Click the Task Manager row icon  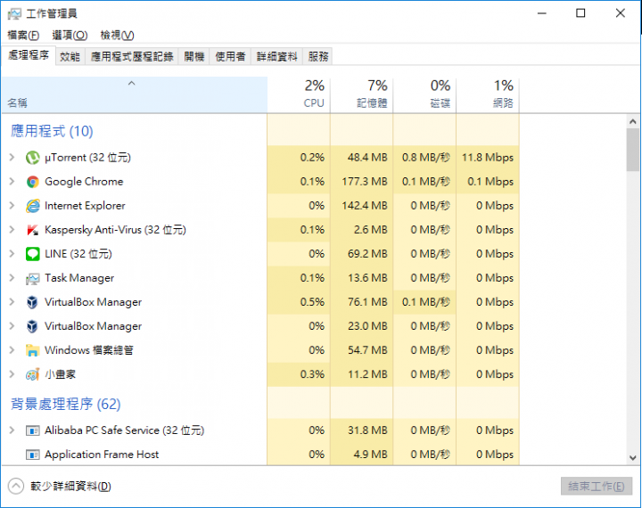point(32,279)
